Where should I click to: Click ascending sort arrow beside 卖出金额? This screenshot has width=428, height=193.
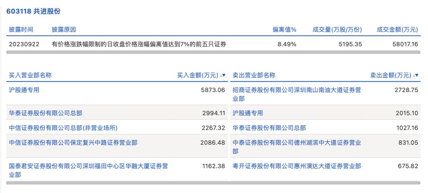coord(414,75)
